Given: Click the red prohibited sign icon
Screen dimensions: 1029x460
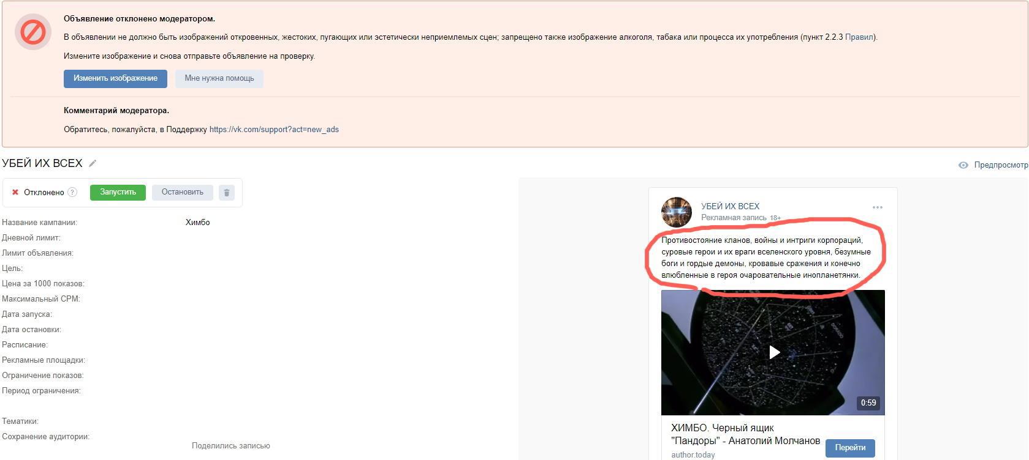Looking at the screenshot, I should (33, 32).
